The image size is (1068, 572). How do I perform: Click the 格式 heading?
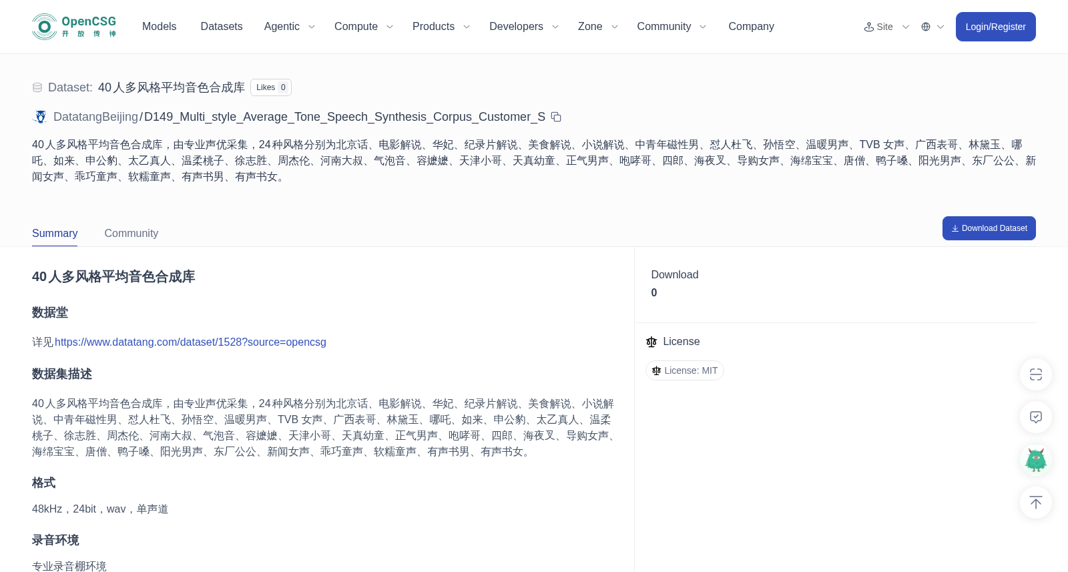coord(44,483)
